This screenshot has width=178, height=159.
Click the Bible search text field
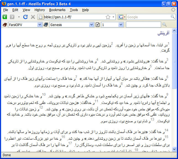(143, 25)
